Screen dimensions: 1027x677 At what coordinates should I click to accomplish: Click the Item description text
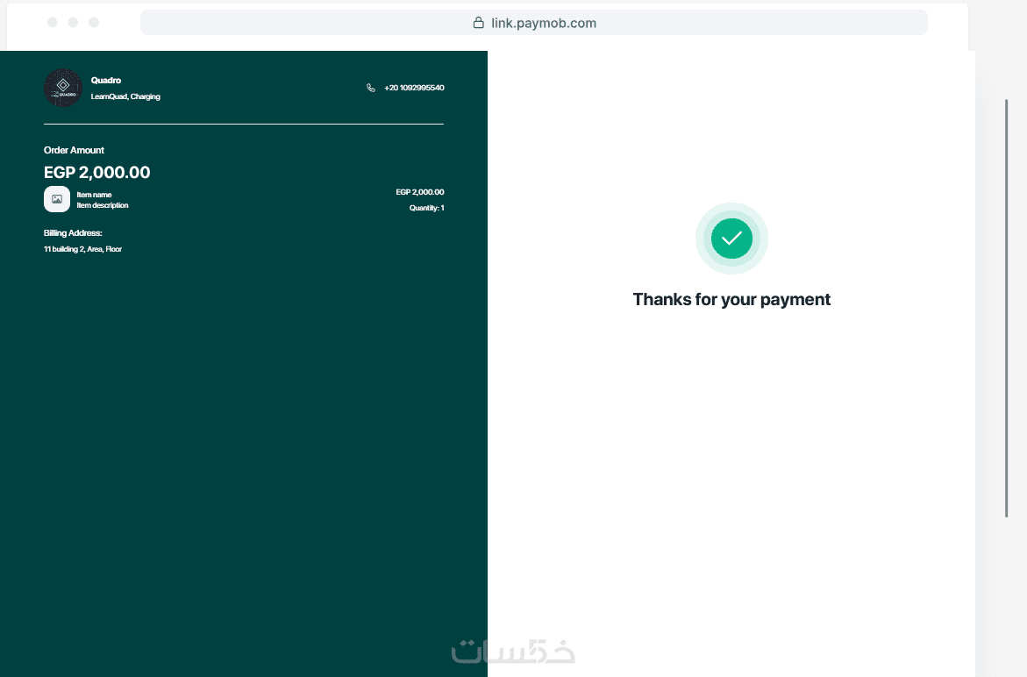click(x=103, y=205)
